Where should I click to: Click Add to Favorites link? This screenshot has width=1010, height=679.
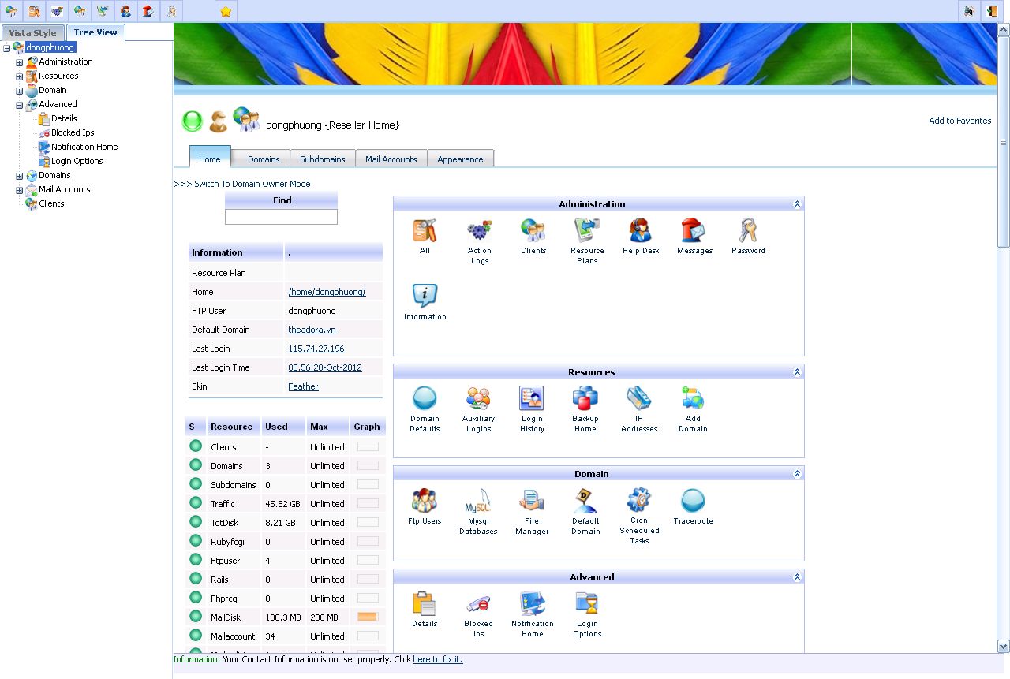[x=959, y=121]
